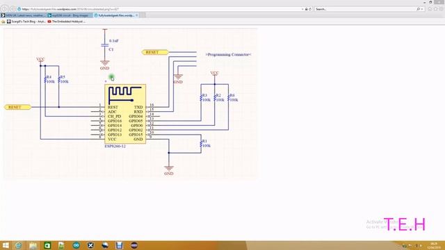Click resistor R6 100k label

pos(234,98)
